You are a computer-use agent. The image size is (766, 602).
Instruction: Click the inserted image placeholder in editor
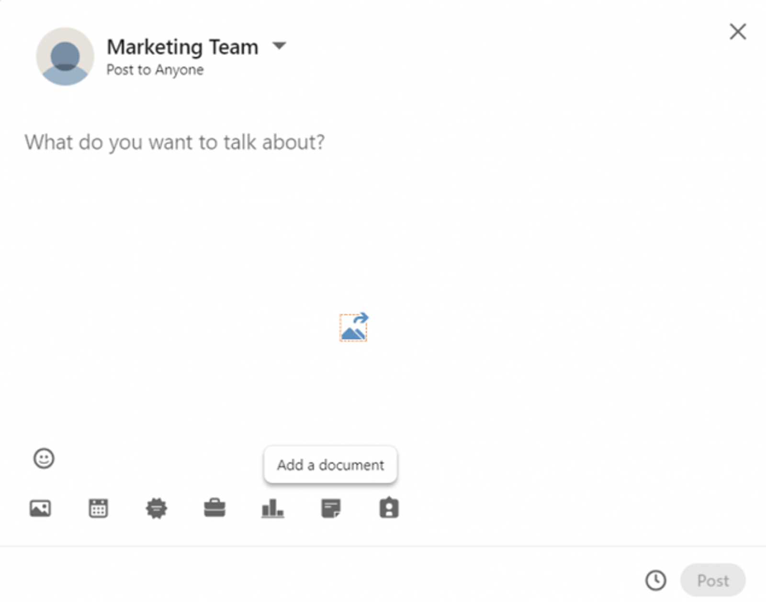(x=354, y=327)
